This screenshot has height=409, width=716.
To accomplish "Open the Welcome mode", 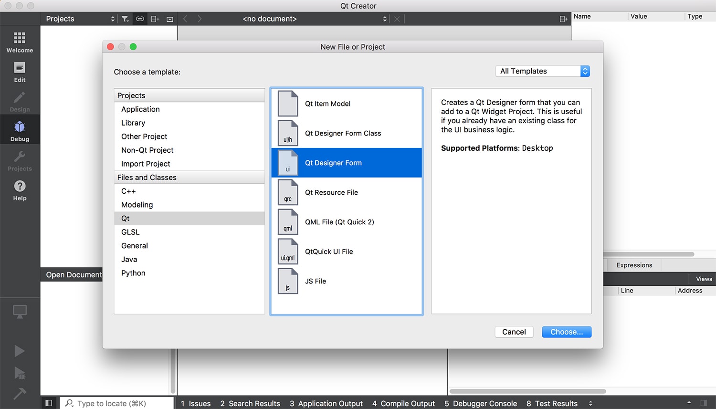I will (x=20, y=42).
